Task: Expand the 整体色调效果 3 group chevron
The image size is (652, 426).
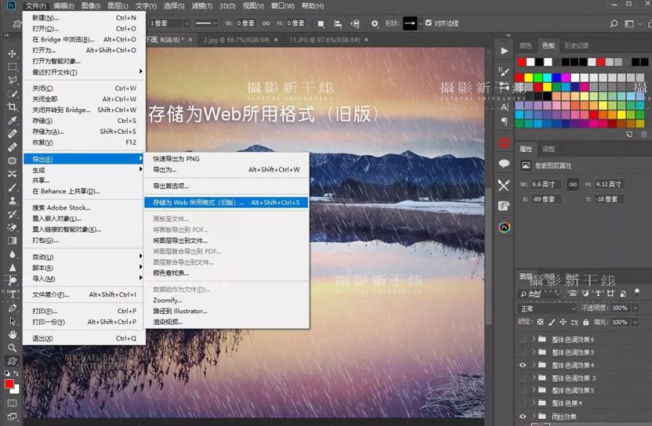Action: [x=533, y=378]
